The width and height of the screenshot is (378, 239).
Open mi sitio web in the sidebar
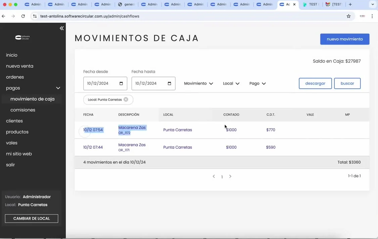point(19,154)
